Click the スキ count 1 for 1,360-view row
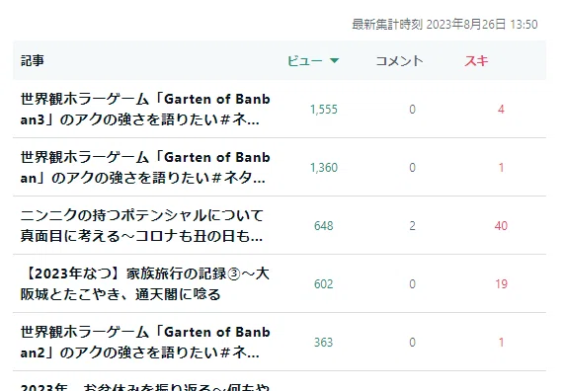Viewport: 564px width, 391px height. pos(501,168)
